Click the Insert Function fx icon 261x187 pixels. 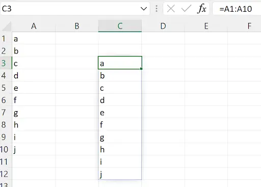[x=202, y=9]
